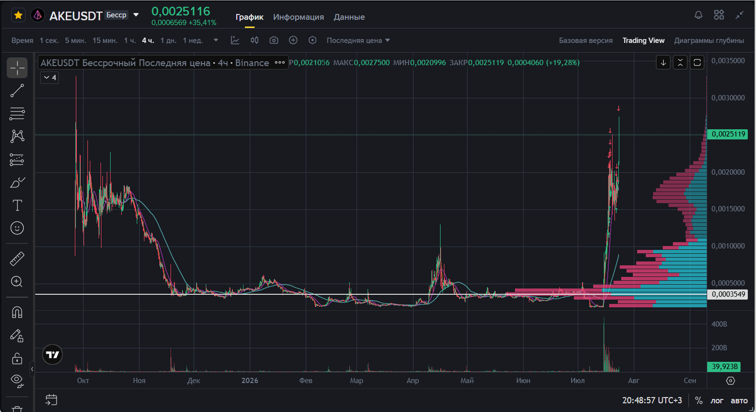Switch to the Данные tab
This screenshot has height=412, width=756.
pos(349,17)
